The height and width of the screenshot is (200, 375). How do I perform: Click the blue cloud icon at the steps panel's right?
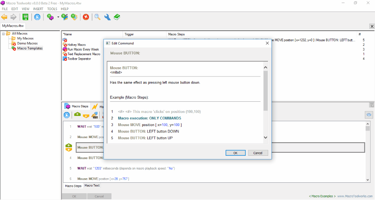[369, 115]
